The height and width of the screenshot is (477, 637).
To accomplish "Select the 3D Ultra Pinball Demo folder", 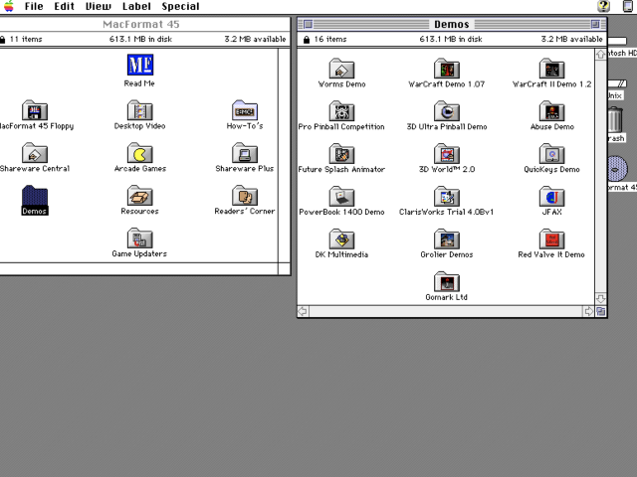I will [x=447, y=111].
